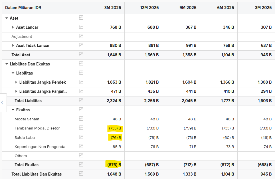Collapse the Ekuitas subsection
Screen dimensions: 275x179
pyautogui.click(x=13, y=110)
